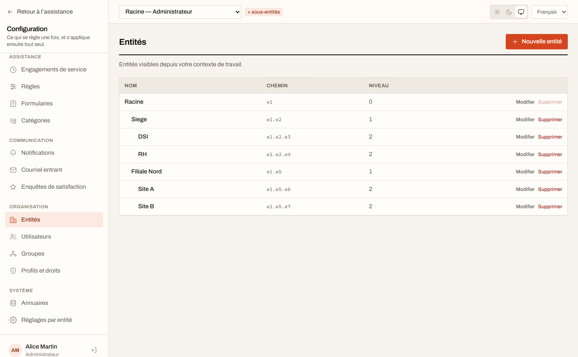Click the NIVEAU column header
Image resolution: width=578 pixels, height=357 pixels.
point(379,86)
